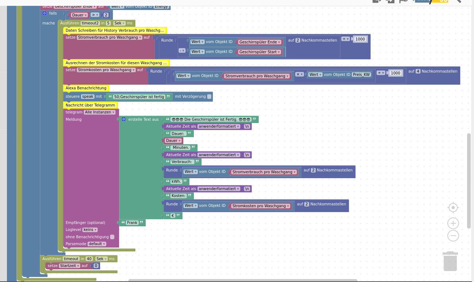This screenshot has height=282, width=474.
Task: Edit the 1000 divisor in Stromverbrauch calculation
Action: (x=360, y=39)
